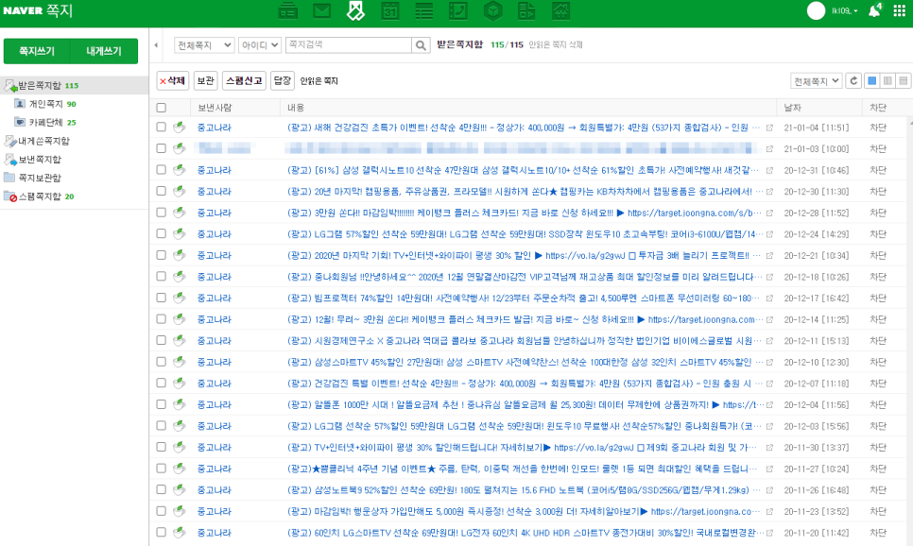The width and height of the screenshot is (913, 546).
Task: Click the 내게쓰기 button
Action: click(x=104, y=51)
